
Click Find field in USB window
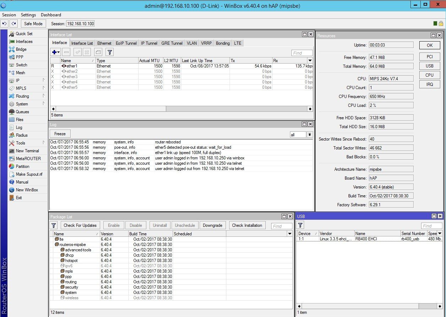coord(432,226)
